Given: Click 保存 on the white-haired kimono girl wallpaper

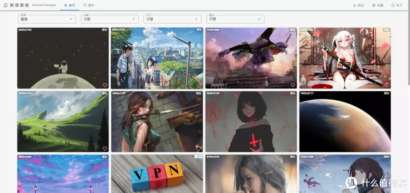Looking at the screenshot, I should pos(387,30).
